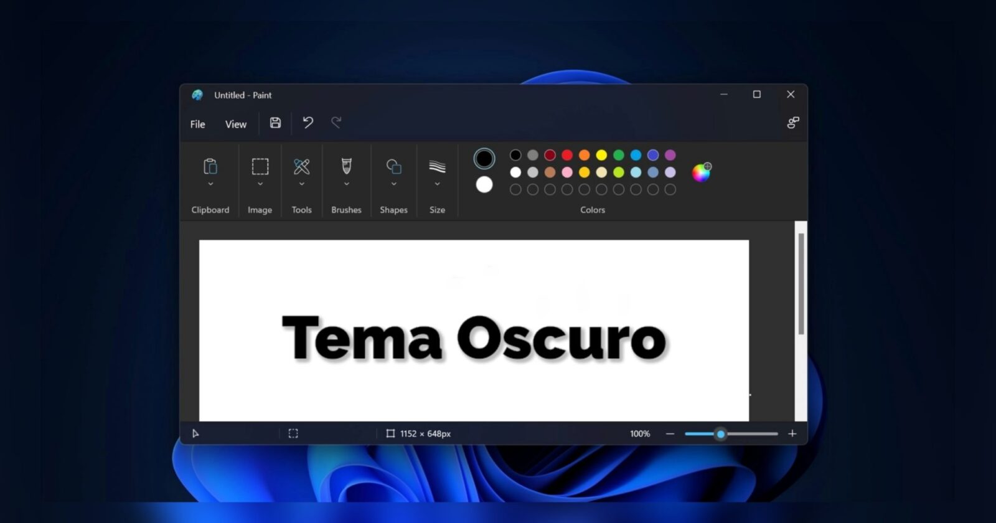Open the View menu
The image size is (996, 523).
pyautogui.click(x=236, y=124)
